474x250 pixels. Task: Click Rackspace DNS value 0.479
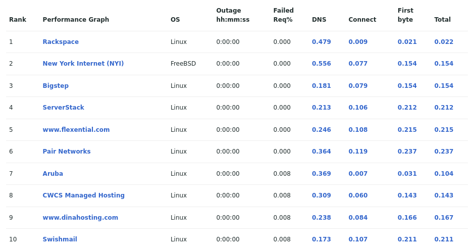pyautogui.click(x=322, y=42)
